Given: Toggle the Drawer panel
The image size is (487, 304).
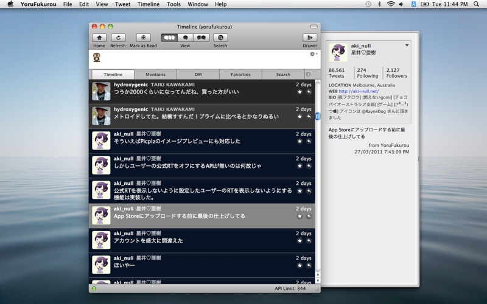Looking at the screenshot, I should point(309,38).
